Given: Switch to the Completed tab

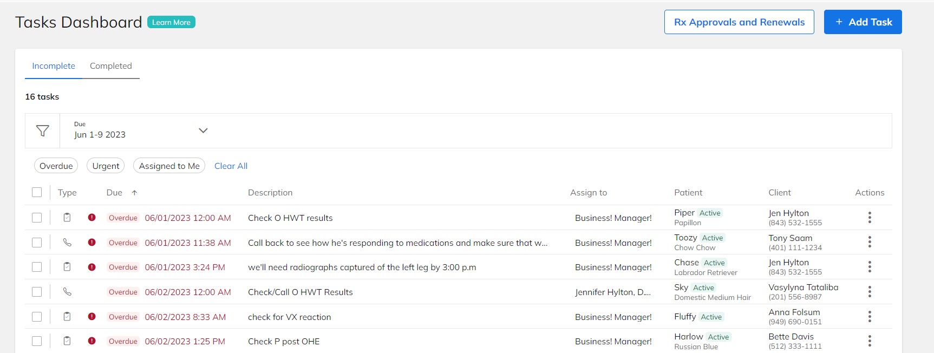Looking at the screenshot, I should (111, 66).
